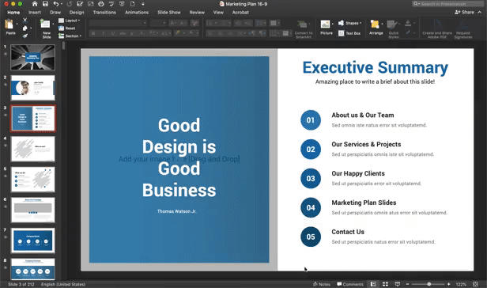Save the presentation with the floppy disk icon
487x288 pixels.
click(x=45, y=4)
